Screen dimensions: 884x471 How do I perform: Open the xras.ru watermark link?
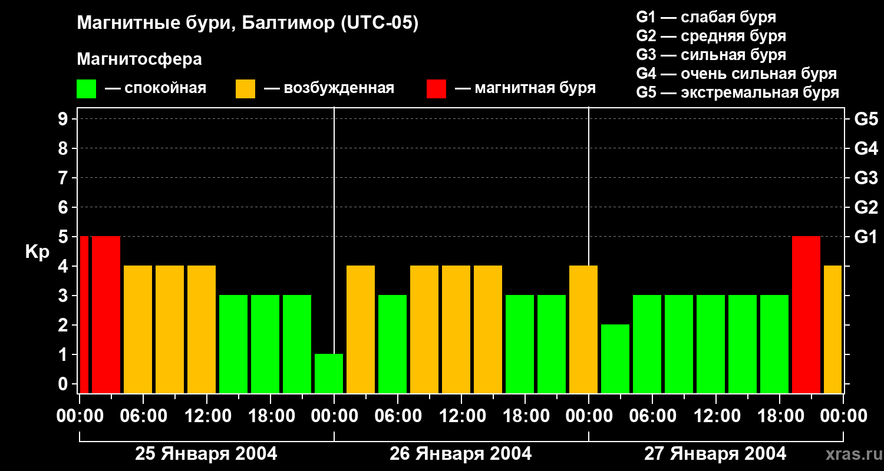pyautogui.click(x=851, y=454)
